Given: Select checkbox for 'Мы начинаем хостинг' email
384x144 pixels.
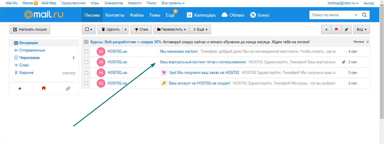Looking at the screenshot, I should [86, 51].
